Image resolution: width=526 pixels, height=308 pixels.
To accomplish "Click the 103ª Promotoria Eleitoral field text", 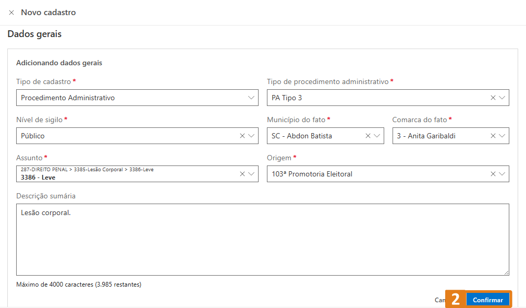I will 312,174.
